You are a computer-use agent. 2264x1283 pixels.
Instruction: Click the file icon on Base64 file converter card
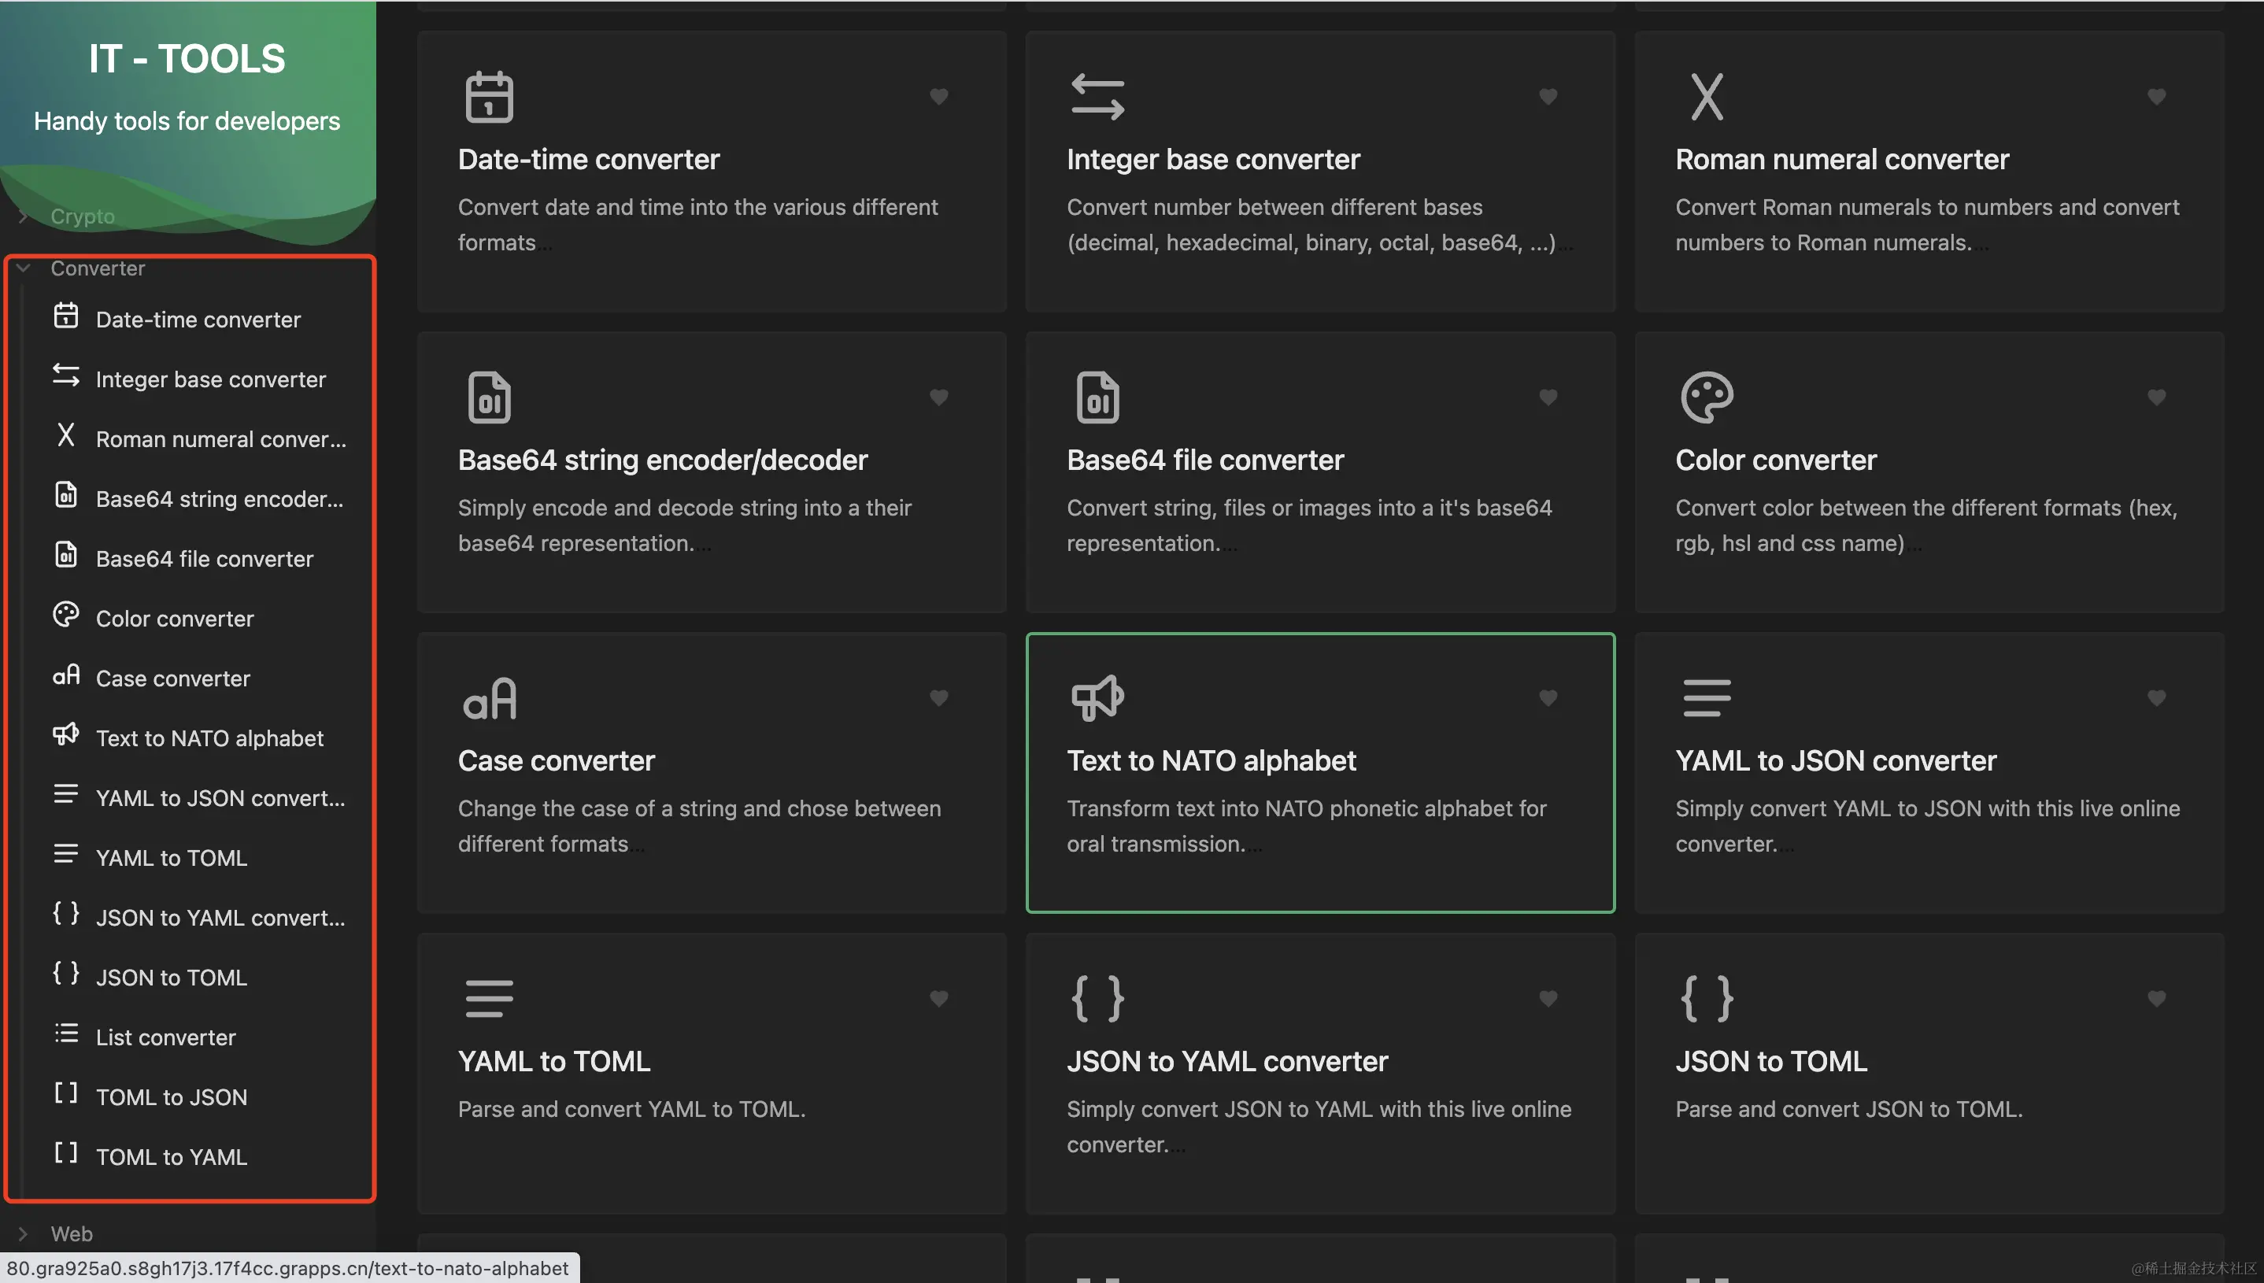click(1097, 397)
